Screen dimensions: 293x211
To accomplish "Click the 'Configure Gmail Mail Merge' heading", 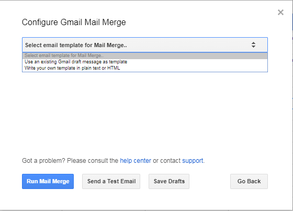I will click(x=74, y=23).
